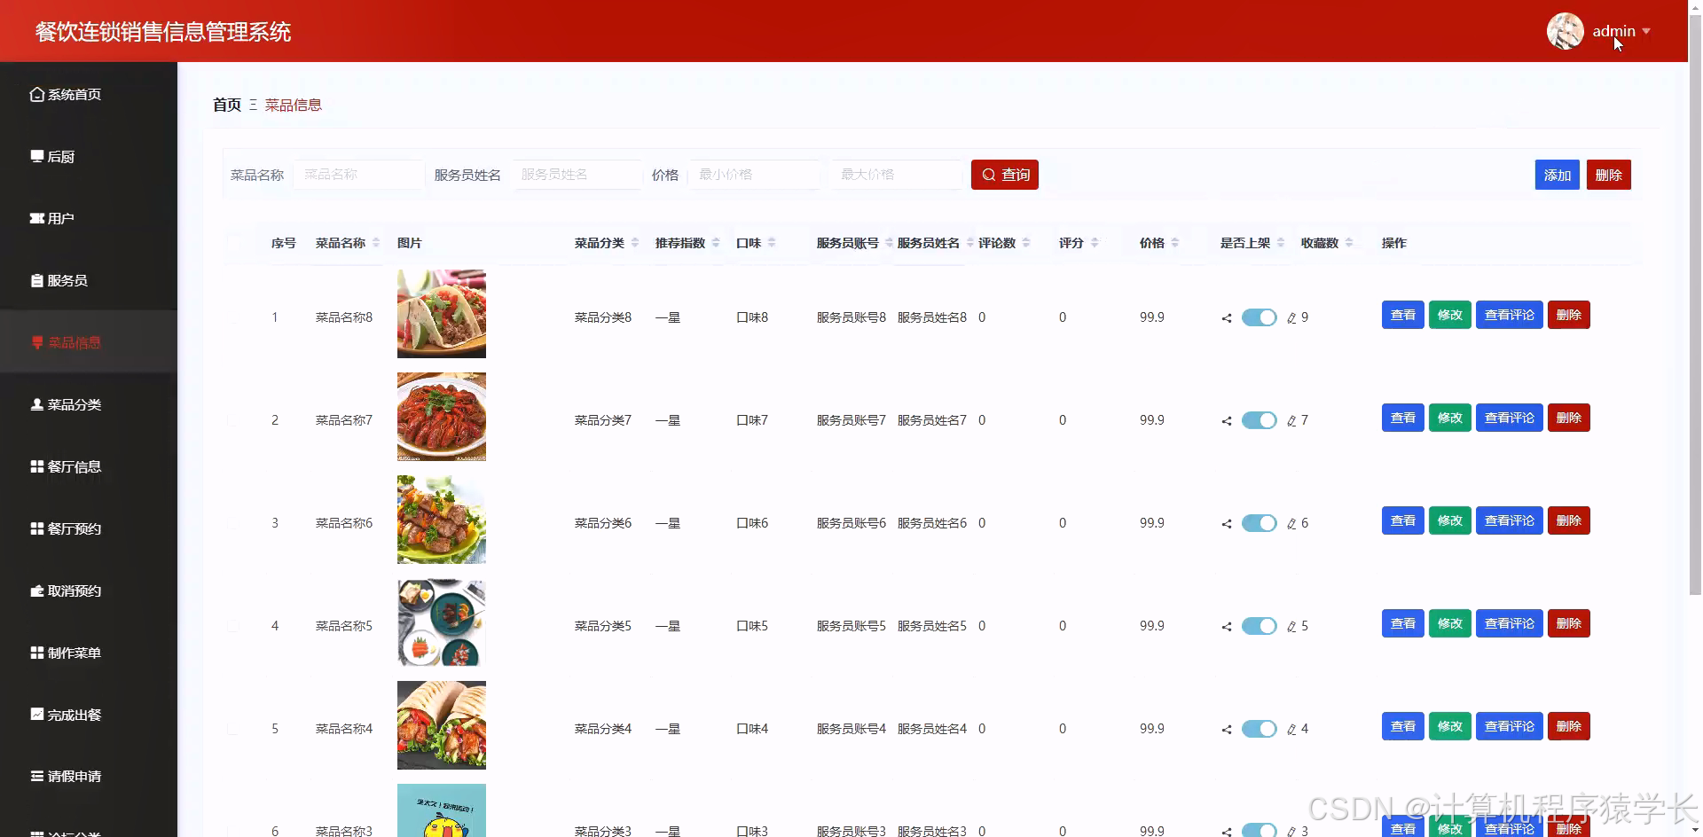Click share icon in 菜品名称6 row
The image size is (1703, 837).
(1227, 523)
